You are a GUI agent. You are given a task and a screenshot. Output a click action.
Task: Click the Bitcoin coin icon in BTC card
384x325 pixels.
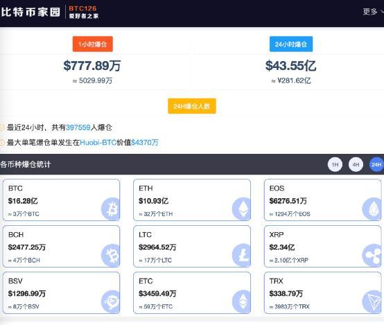pos(111,209)
